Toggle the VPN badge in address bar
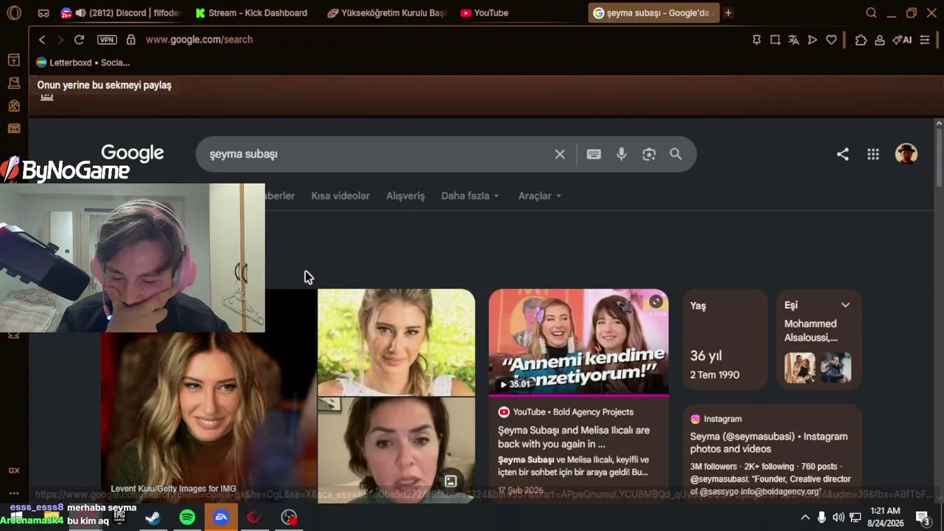 click(107, 40)
